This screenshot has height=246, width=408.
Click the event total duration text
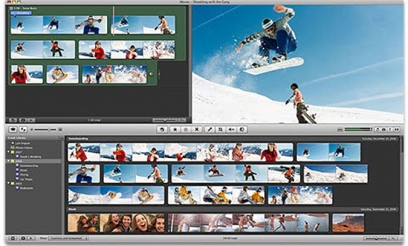(x=230, y=238)
